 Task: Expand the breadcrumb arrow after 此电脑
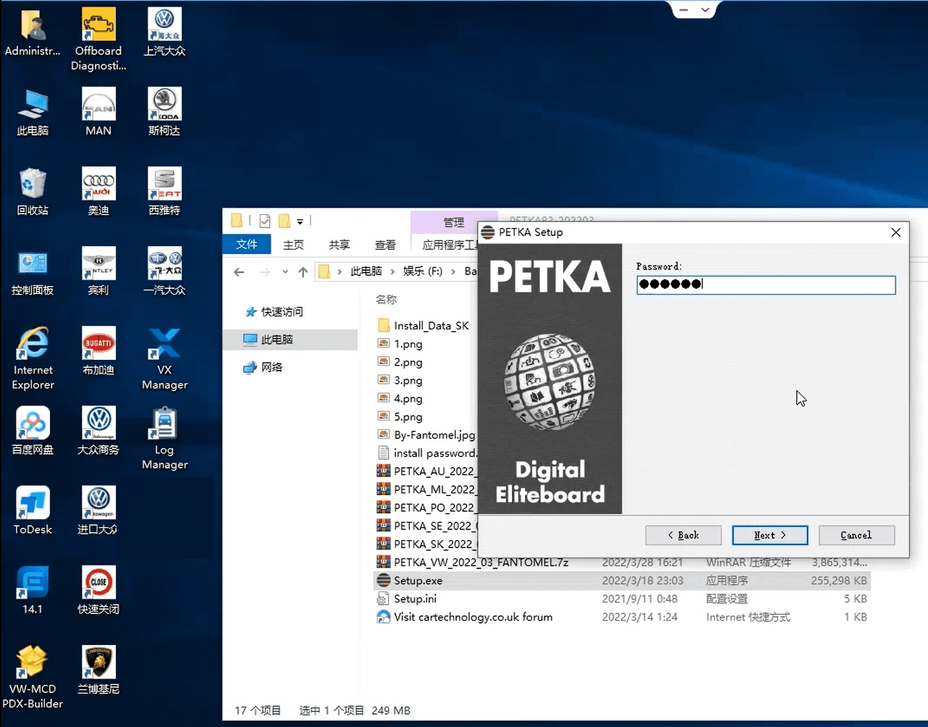(x=391, y=271)
